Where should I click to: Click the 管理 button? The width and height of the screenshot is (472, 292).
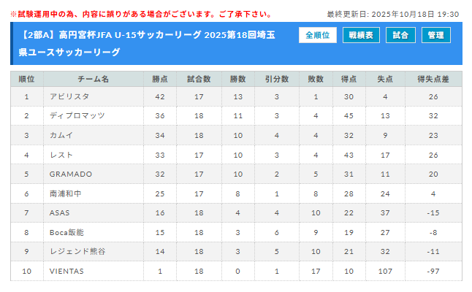(435, 35)
